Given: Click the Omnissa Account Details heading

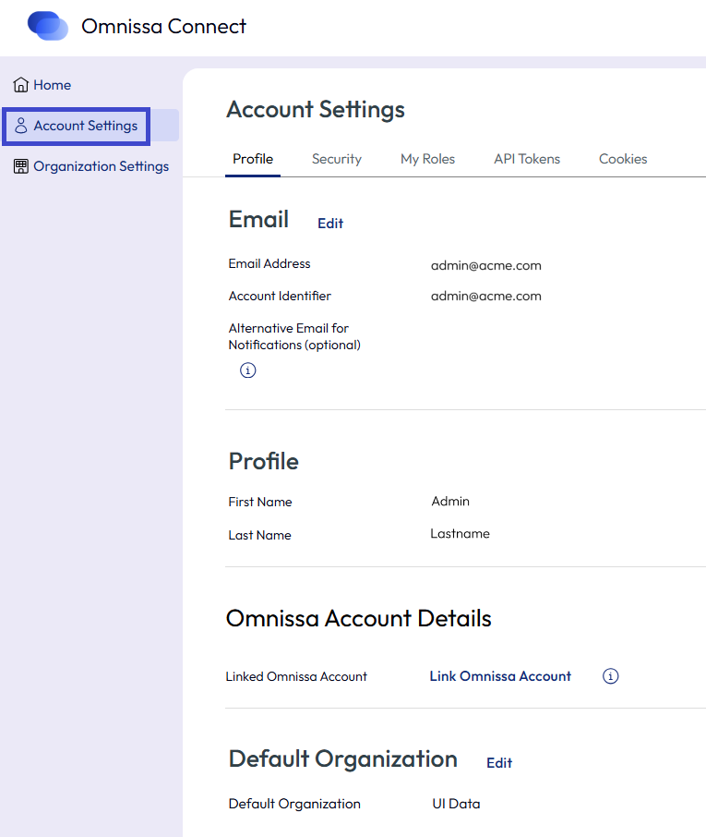Looking at the screenshot, I should pyautogui.click(x=358, y=618).
